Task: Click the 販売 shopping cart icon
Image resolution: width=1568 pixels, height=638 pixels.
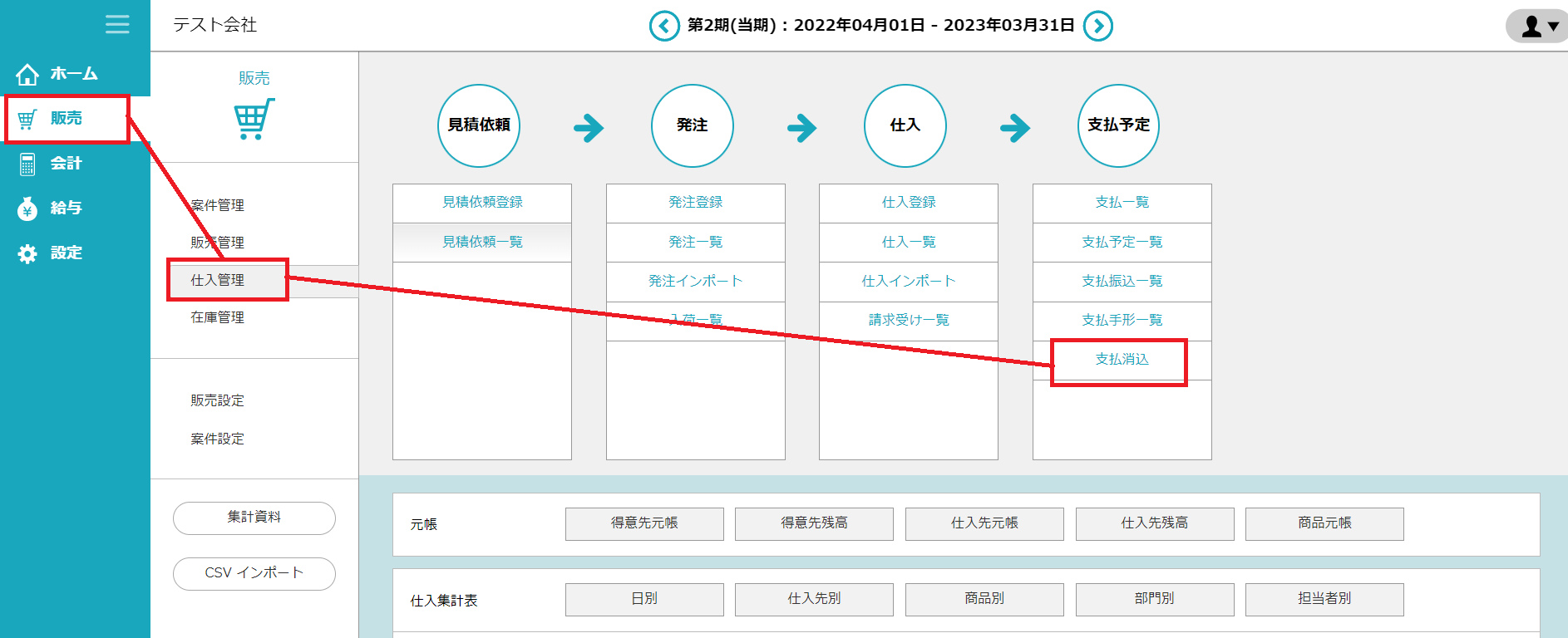Action: click(x=254, y=120)
